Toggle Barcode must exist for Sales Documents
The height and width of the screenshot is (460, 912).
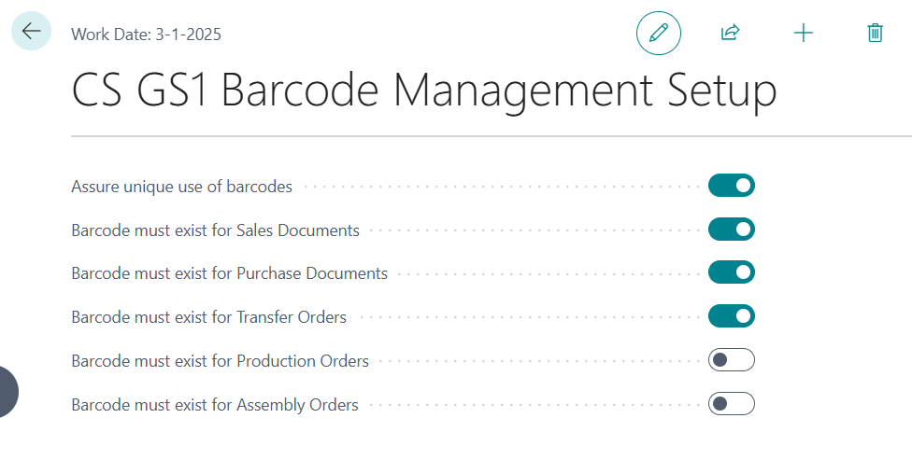[x=731, y=230]
